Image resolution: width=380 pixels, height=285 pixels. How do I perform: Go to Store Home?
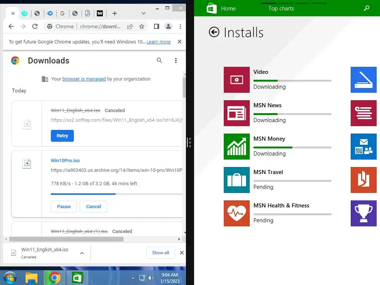click(x=228, y=9)
